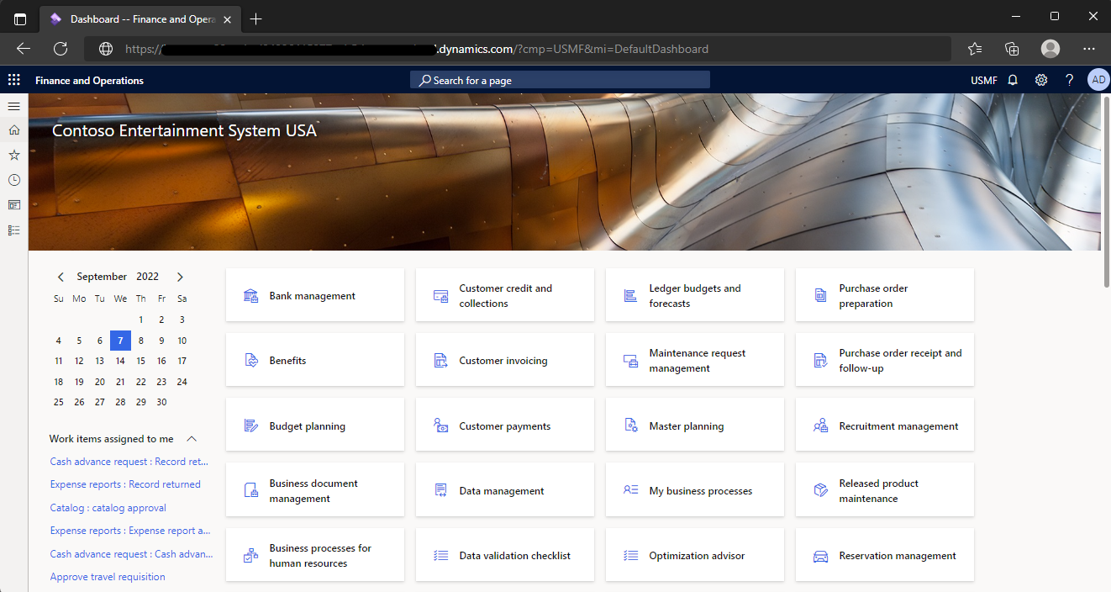
Task: Collapse Work items assigned to me
Action: 192,439
